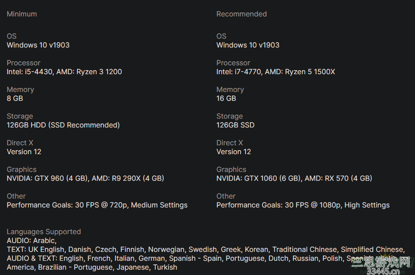The width and height of the screenshot is (415, 275).
Task: Click minimum OS Windows 10 v1903
Action: [x=38, y=45]
